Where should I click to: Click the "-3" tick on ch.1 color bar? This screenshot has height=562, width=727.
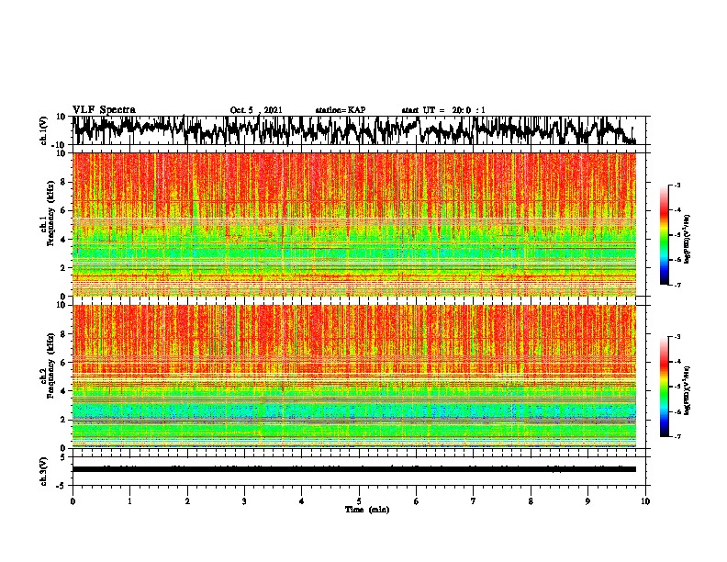[x=677, y=185]
